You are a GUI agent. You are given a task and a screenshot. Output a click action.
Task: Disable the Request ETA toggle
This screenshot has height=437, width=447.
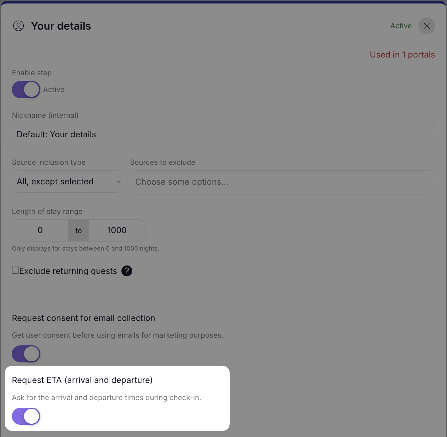pyautogui.click(x=26, y=416)
